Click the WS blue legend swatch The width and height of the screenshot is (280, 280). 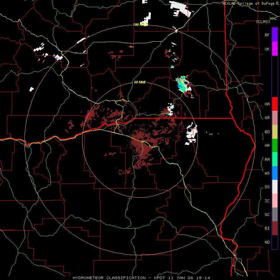tap(275, 173)
